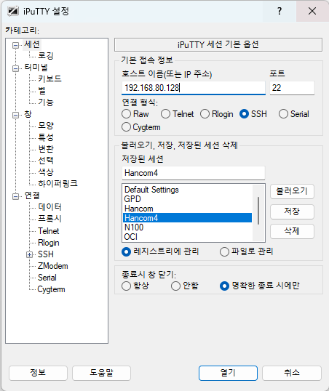Collapse the 터미널 tree node
Viewport: 329px width, 391px height.
click(15, 68)
